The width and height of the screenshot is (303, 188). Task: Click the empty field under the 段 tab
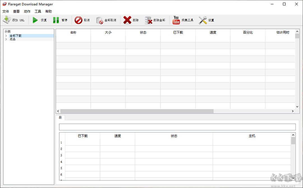pyautogui.click(x=177, y=127)
